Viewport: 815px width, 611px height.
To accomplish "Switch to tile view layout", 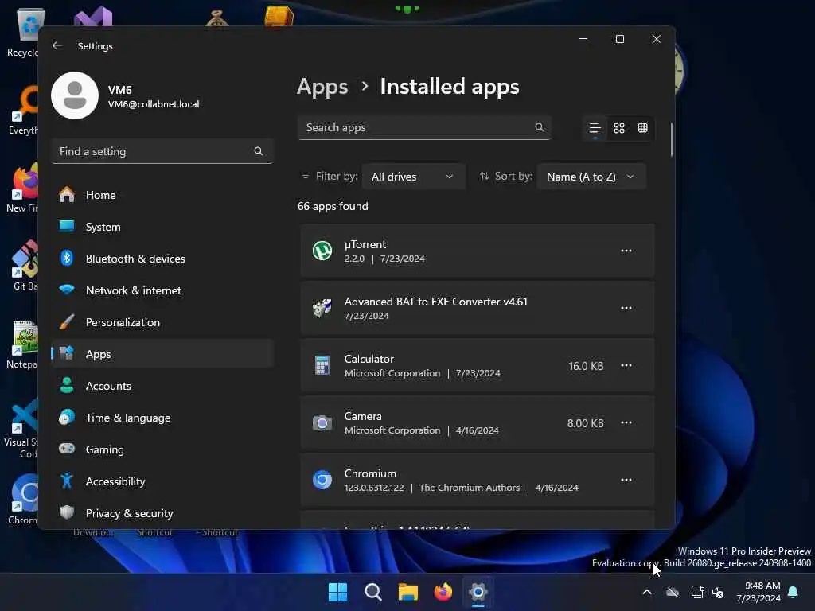I will coord(642,128).
